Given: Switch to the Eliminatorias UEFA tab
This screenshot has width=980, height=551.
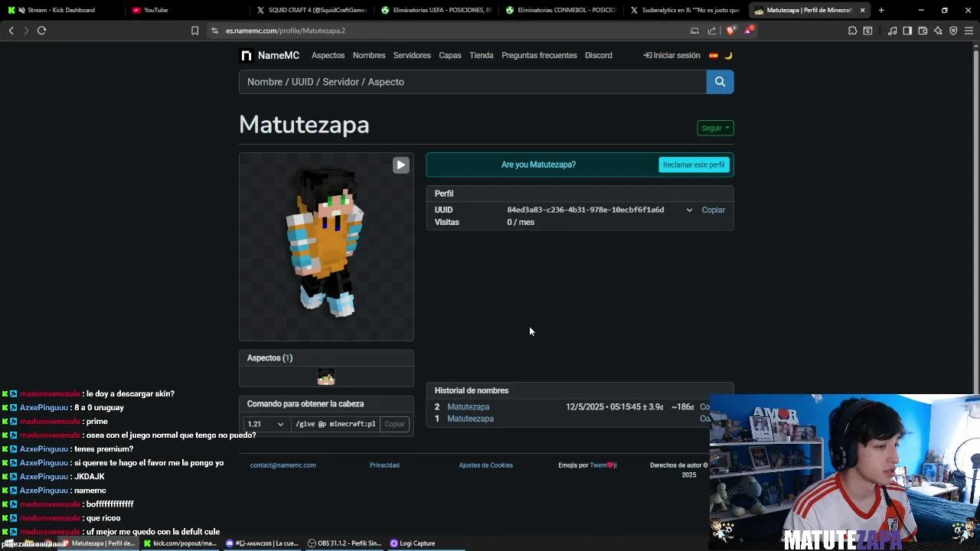Looking at the screenshot, I should click(436, 10).
